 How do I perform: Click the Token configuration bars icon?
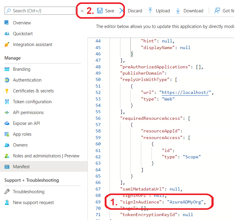pyautogui.click(x=7, y=102)
